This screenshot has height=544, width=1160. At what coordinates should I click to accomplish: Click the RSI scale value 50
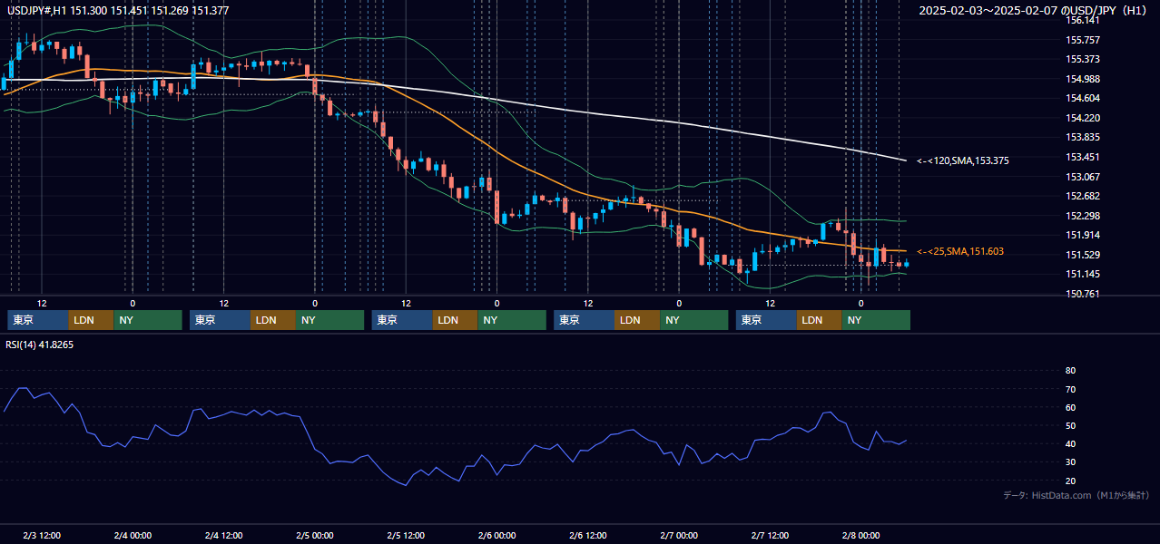1070,425
